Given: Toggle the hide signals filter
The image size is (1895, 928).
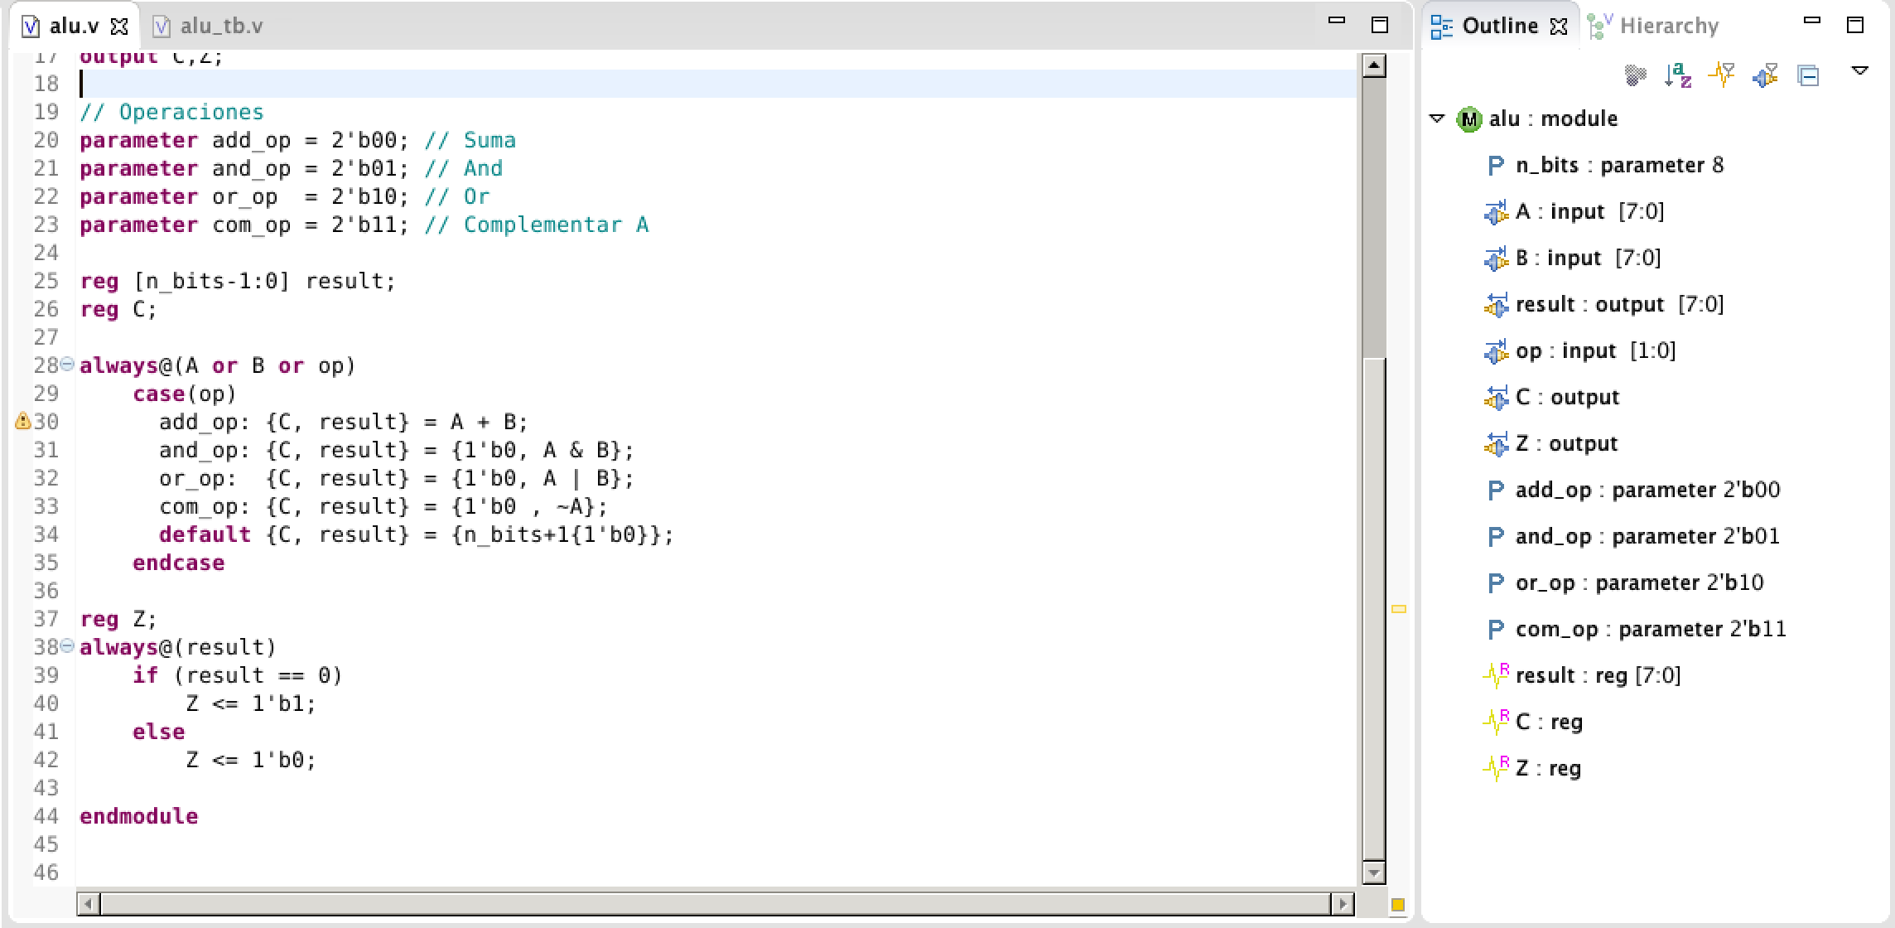Looking at the screenshot, I should [1722, 75].
